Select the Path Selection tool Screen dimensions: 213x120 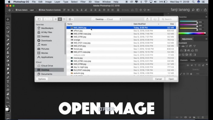coord(8,86)
